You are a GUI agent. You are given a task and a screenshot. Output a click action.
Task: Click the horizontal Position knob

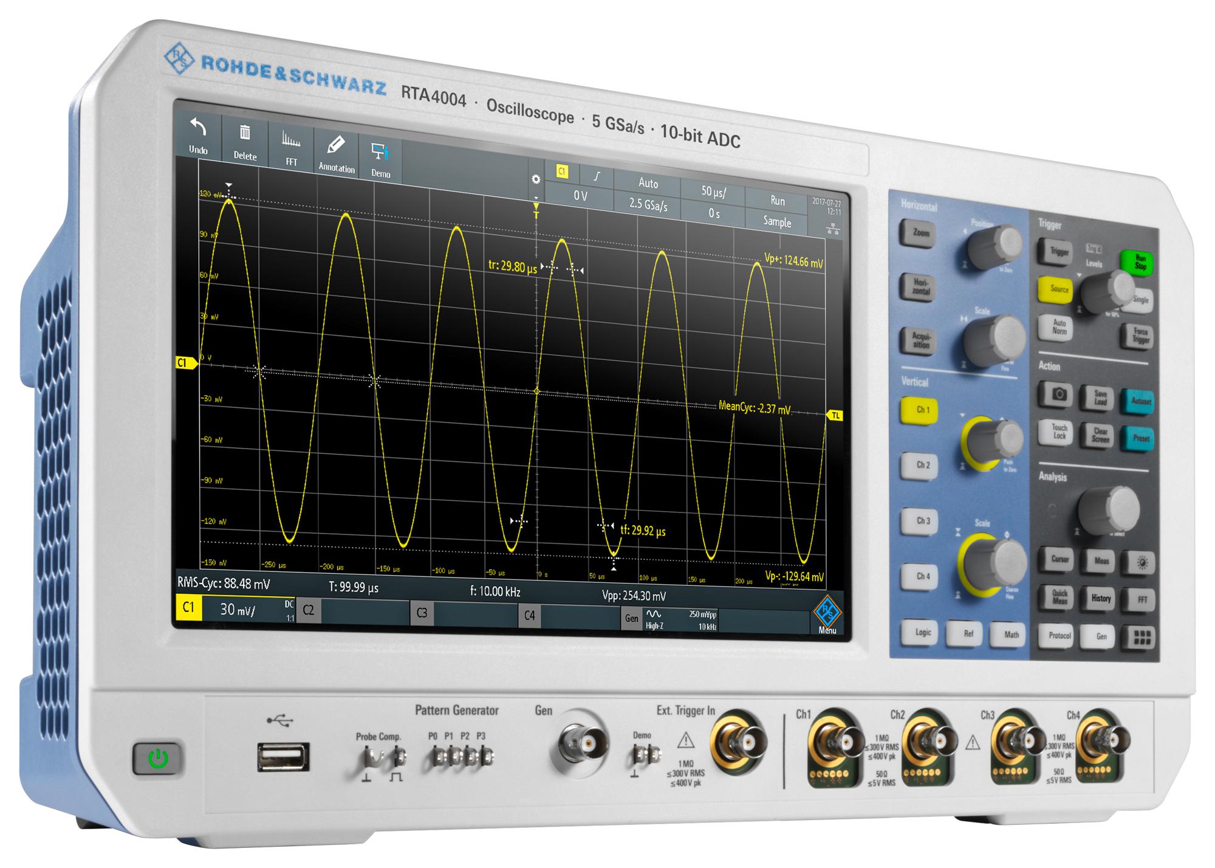coord(994,247)
